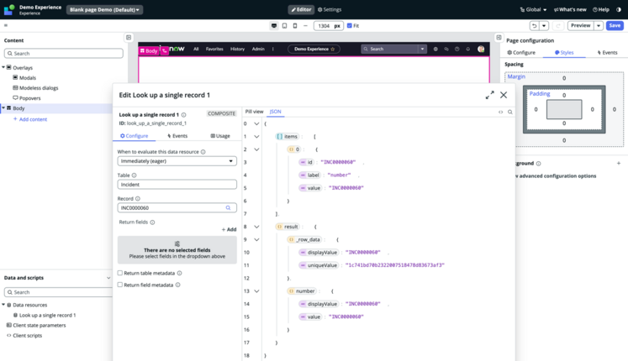Viewport: 628px width, 361px height.
Task: Click the Table input field
Action: point(177,185)
